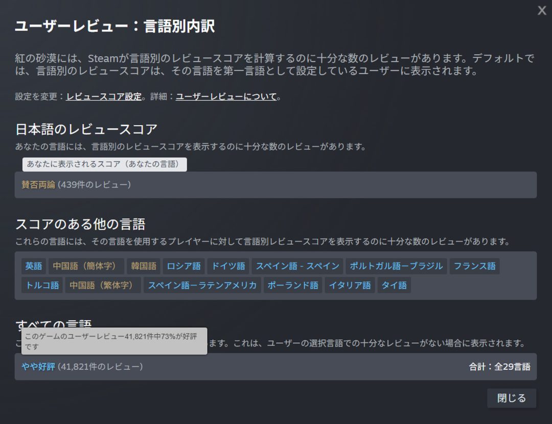Select the 中国語（繁体字） language tag
The height and width of the screenshot is (424, 552).
click(x=103, y=285)
